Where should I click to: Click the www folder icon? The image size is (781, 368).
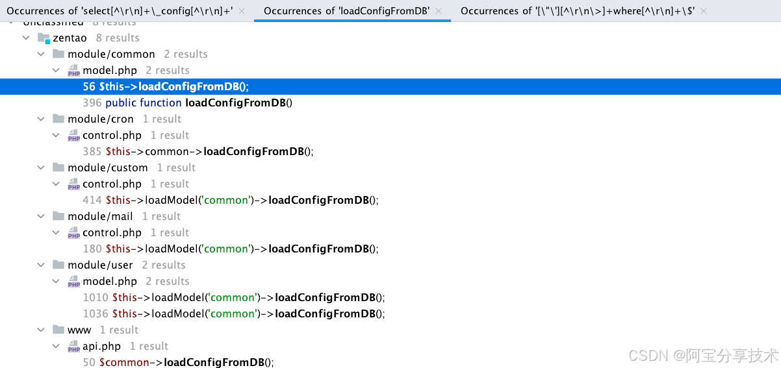point(58,330)
